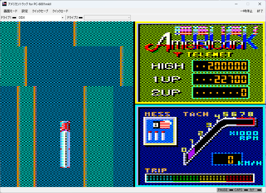The width and height of the screenshot is (266, 193).
Task: Click the truck sprite on the road
Action: (x=65, y=144)
